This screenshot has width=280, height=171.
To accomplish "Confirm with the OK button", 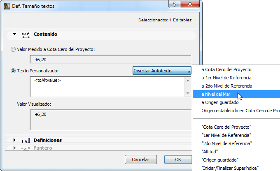I will pyautogui.click(x=178, y=159).
